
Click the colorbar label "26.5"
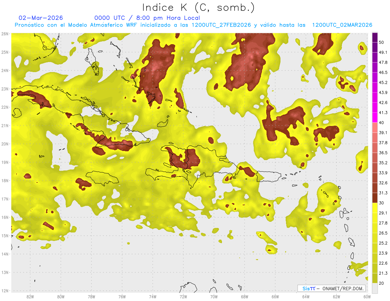click(x=383, y=233)
